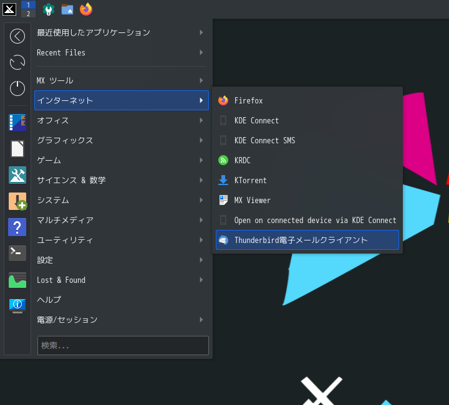Open the home folder file manager icon
449x405 pixels.
[67, 9]
